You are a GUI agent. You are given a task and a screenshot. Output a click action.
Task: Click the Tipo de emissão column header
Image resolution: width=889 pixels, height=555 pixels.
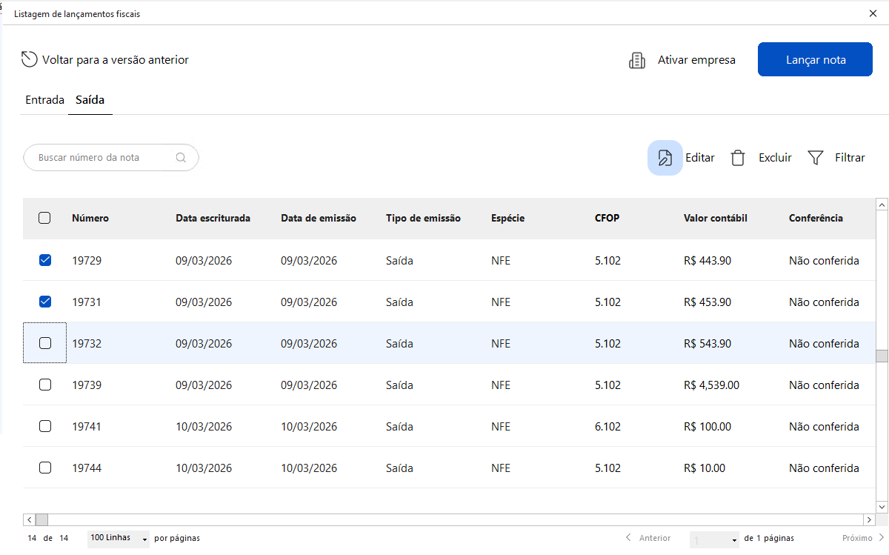[x=423, y=218]
